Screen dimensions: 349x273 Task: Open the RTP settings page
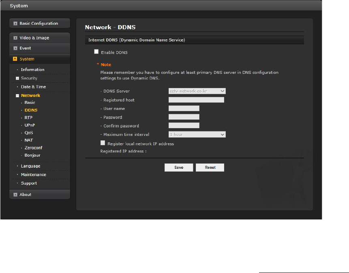point(28,118)
